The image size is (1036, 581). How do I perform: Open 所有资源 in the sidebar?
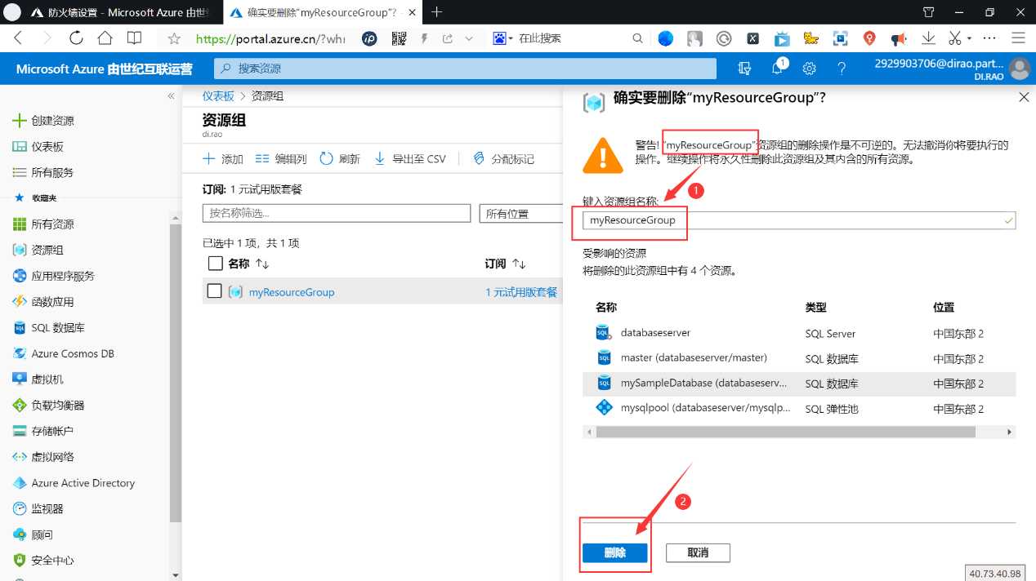(52, 224)
